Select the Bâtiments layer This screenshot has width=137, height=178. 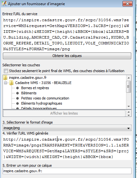[x=29, y=93]
